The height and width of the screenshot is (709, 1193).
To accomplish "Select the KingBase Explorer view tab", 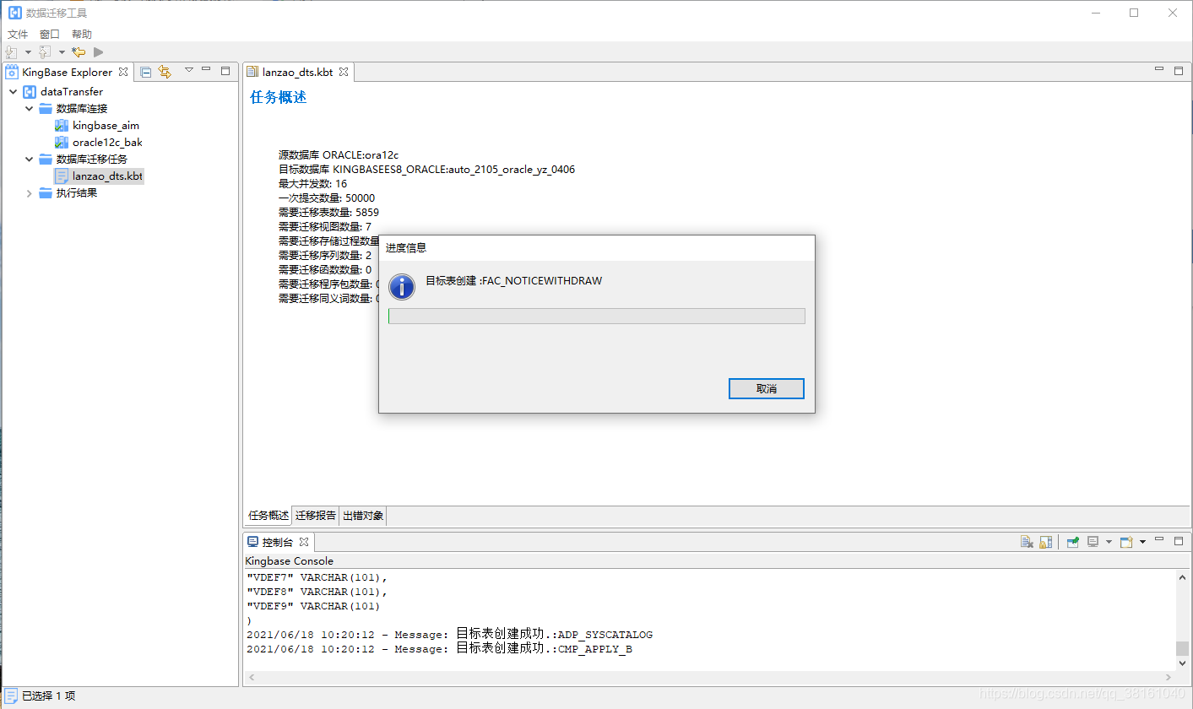I will point(67,73).
